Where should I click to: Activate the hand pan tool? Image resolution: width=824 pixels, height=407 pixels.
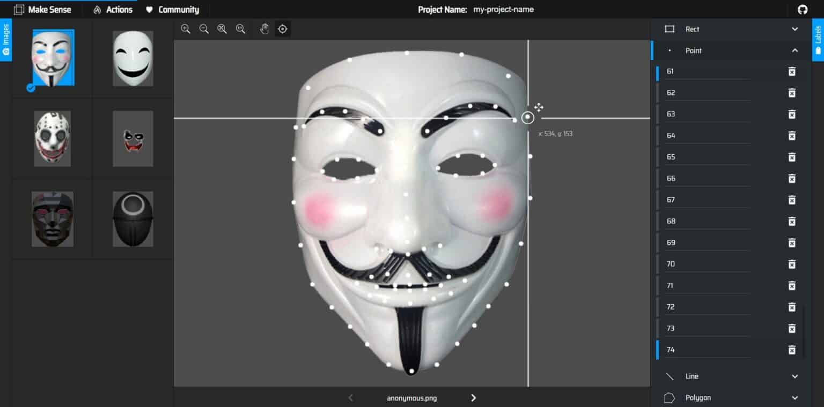(264, 29)
